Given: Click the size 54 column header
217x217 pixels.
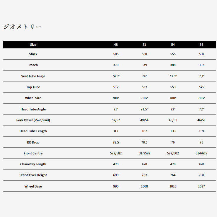Looking at the screenshot, I should (173, 45).
